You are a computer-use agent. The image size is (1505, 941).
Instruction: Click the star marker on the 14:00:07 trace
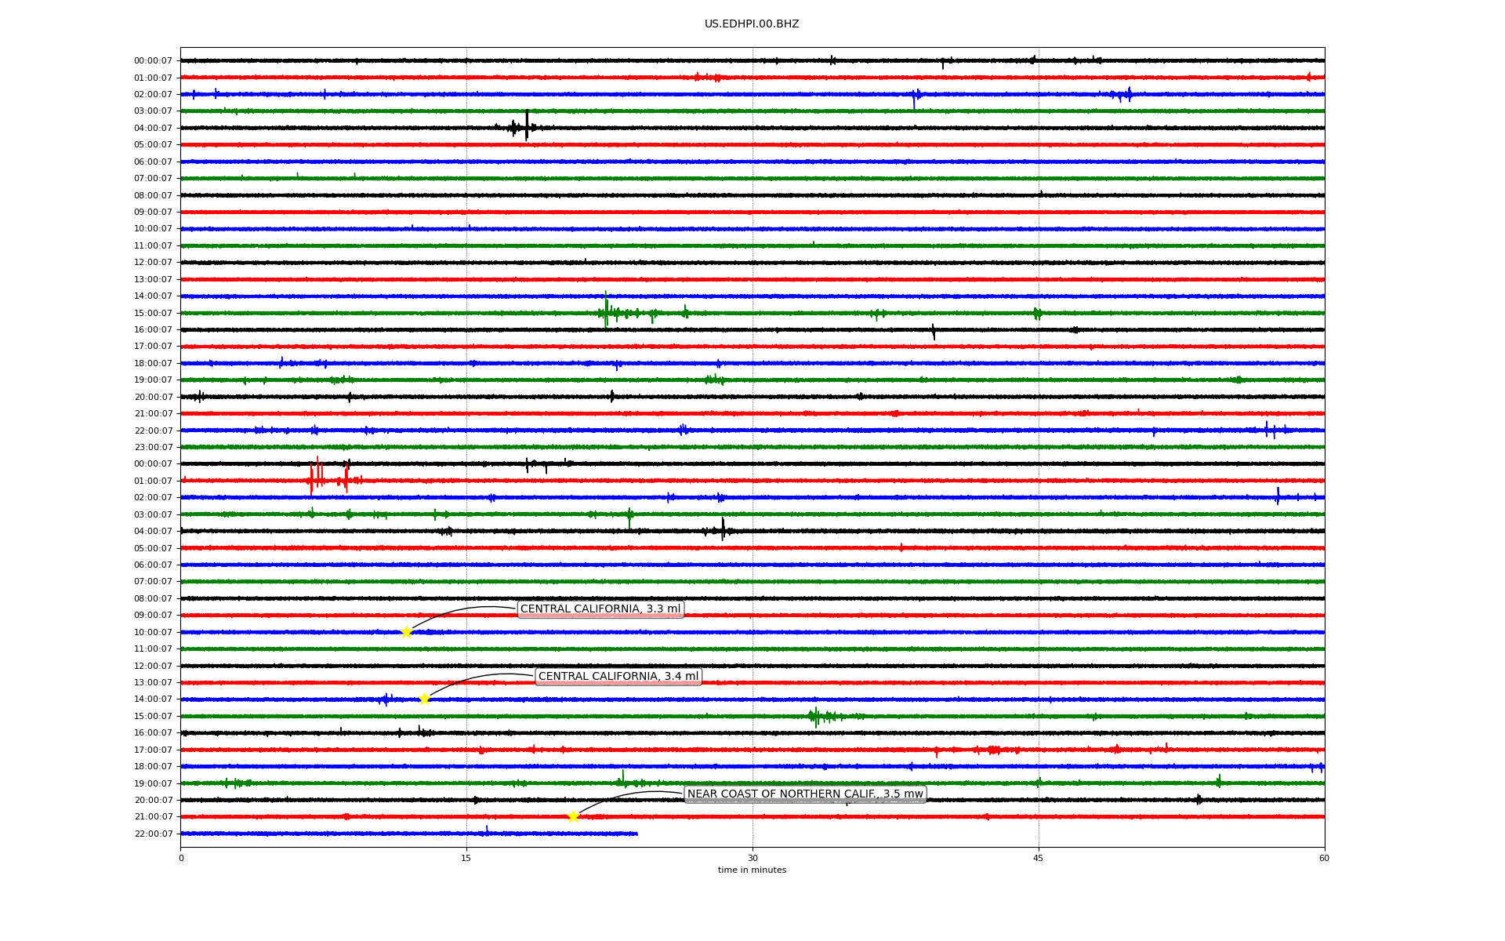pos(424,699)
